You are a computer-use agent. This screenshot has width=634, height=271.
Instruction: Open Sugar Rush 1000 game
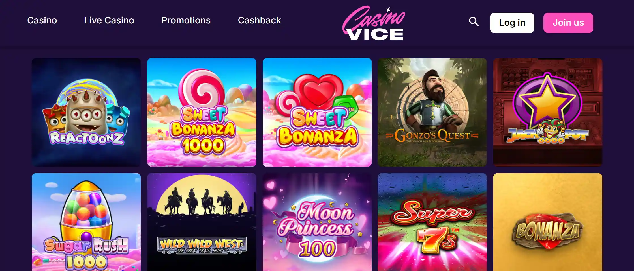coord(86,222)
